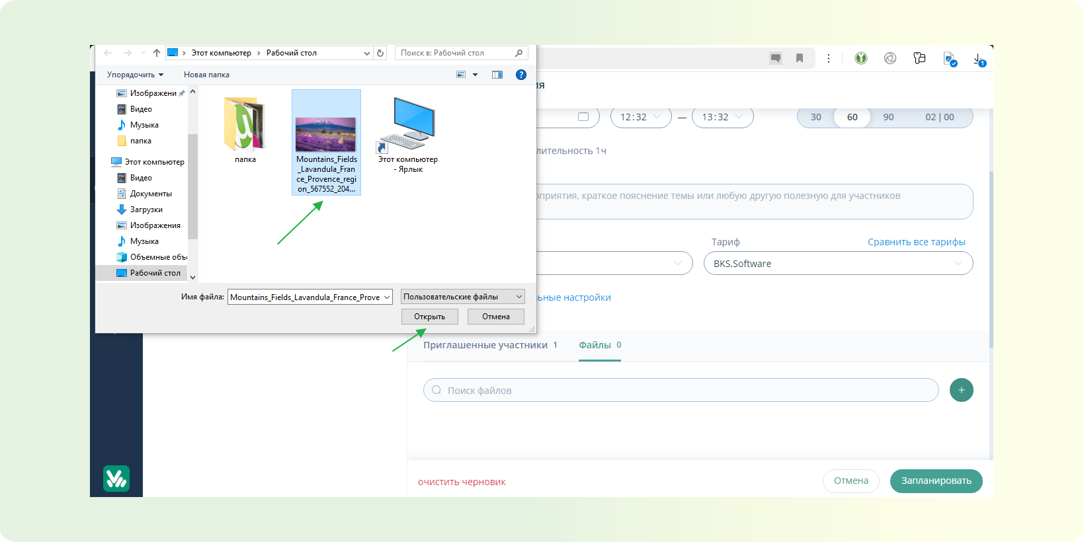Select the Mountains_Fields lavender image file
Screen dimensions: 1084x542
(326, 142)
